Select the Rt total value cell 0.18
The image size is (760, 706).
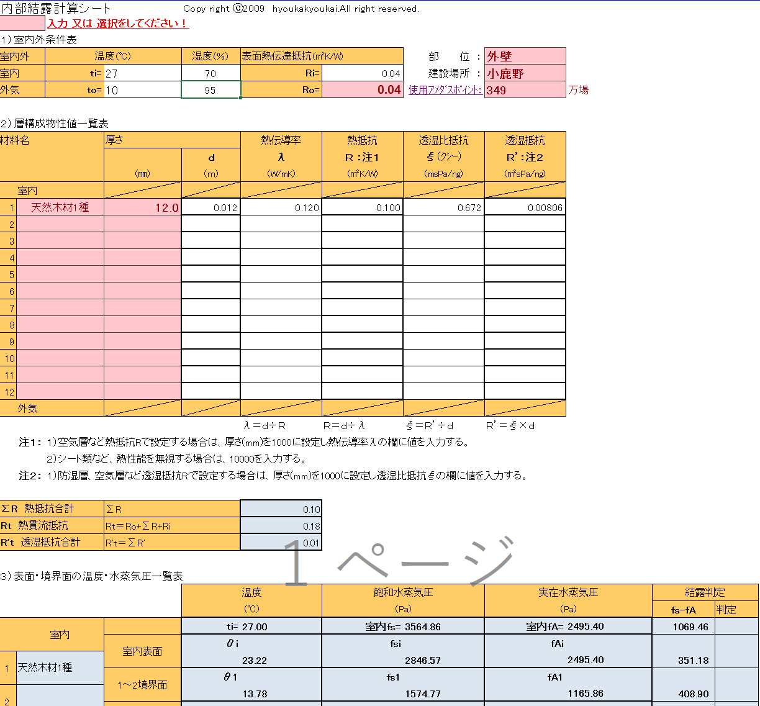coord(281,526)
